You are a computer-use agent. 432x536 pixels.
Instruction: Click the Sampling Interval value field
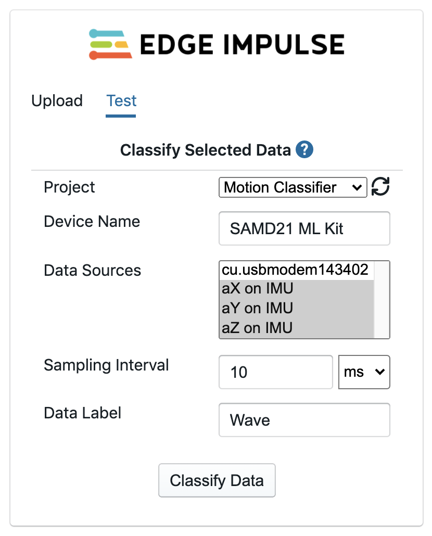[x=275, y=372]
